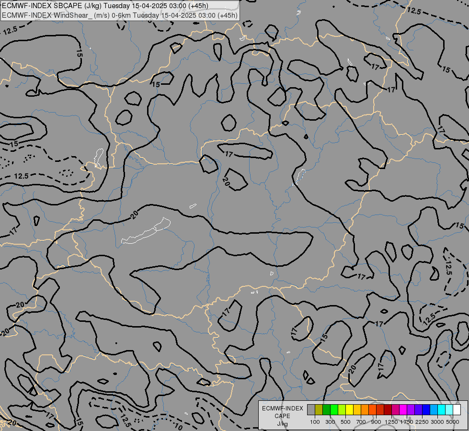Click the 3000 legend label
The width and height of the screenshot is (469, 431).
[x=437, y=422]
